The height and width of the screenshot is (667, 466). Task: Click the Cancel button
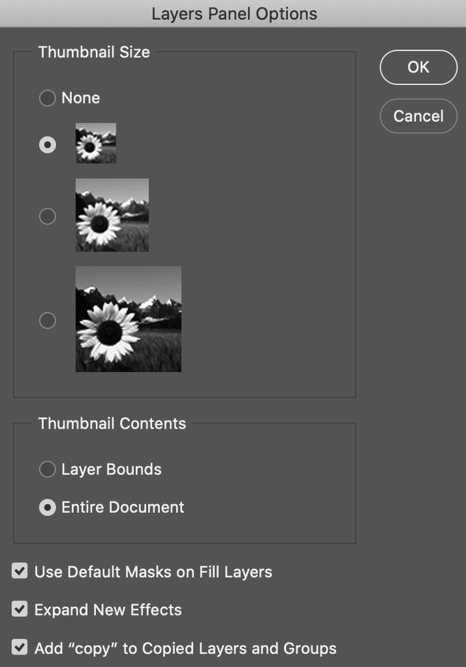[x=418, y=116]
